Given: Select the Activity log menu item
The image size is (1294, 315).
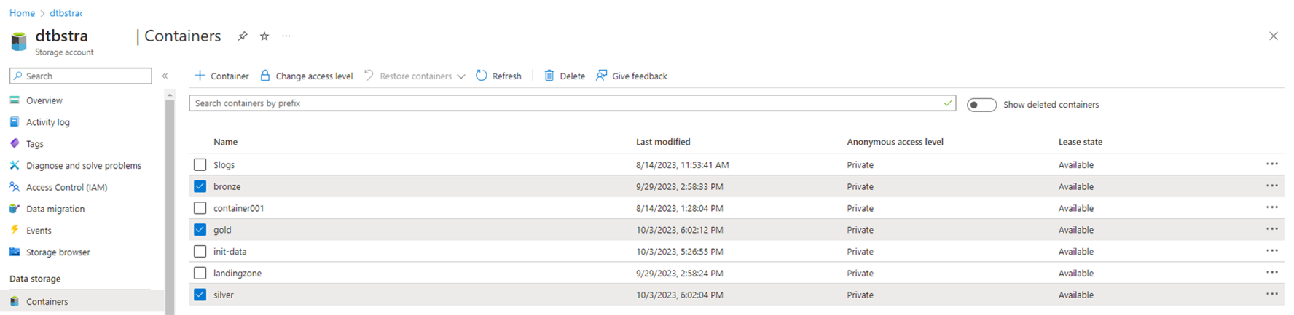Looking at the screenshot, I should [47, 122].
